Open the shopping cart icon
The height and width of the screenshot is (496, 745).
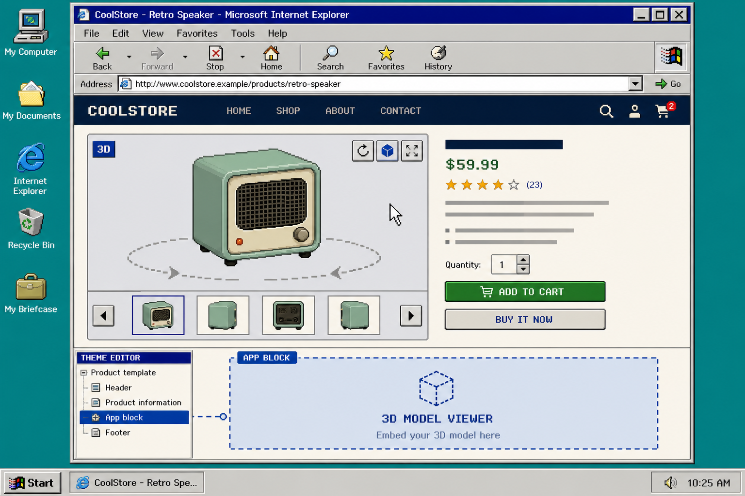click(664, 110)
